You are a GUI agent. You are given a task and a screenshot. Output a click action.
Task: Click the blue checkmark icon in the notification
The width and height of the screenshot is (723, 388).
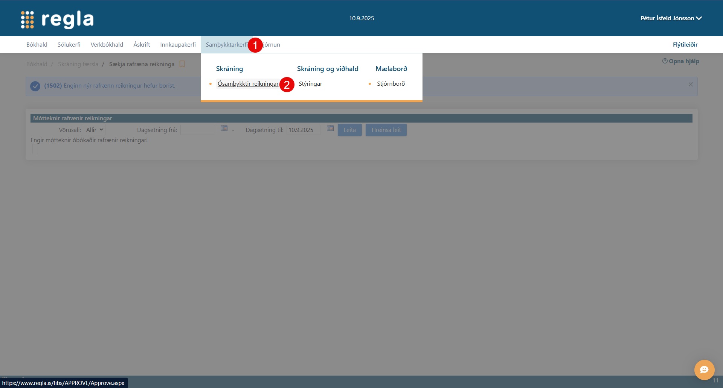tap(35, 86)
